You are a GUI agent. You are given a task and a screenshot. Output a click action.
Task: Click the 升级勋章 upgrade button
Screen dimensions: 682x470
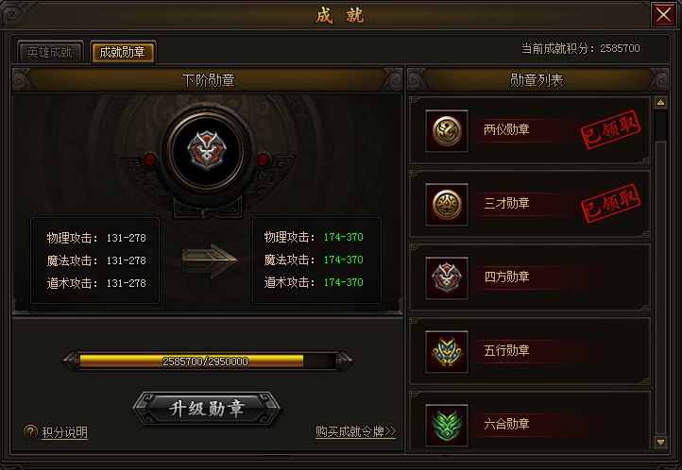coord(207,409)
